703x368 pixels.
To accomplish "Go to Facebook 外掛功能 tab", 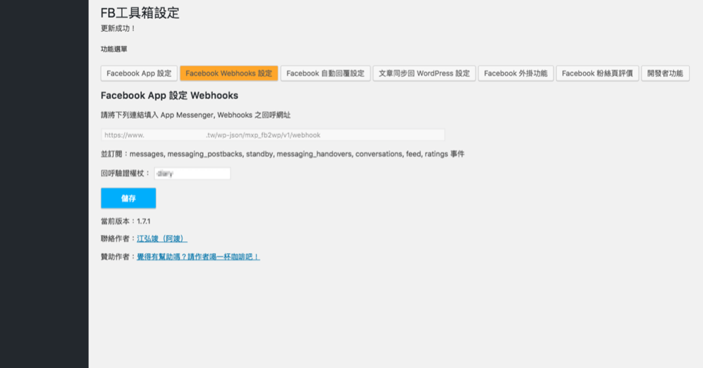I will tap(516, 74).
